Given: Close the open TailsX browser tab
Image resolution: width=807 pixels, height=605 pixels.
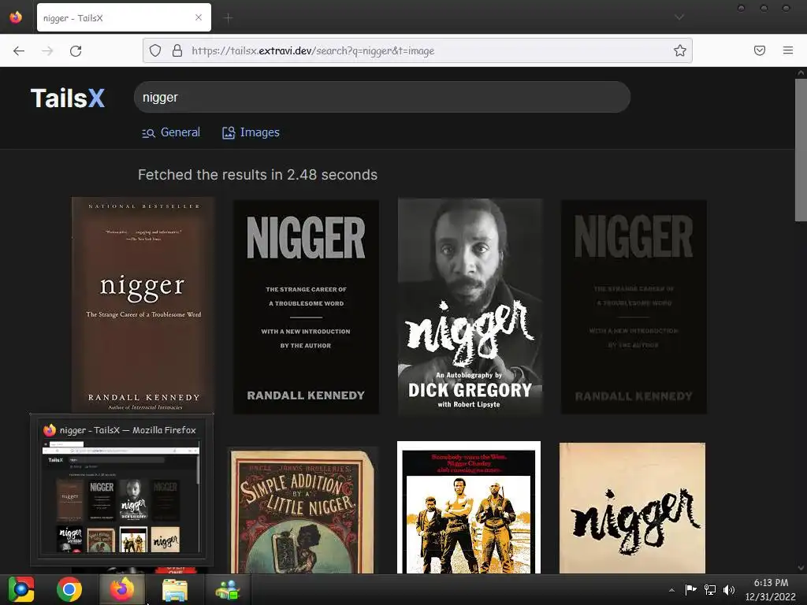Looking at the screenshot, I should [x=199, y=17].
